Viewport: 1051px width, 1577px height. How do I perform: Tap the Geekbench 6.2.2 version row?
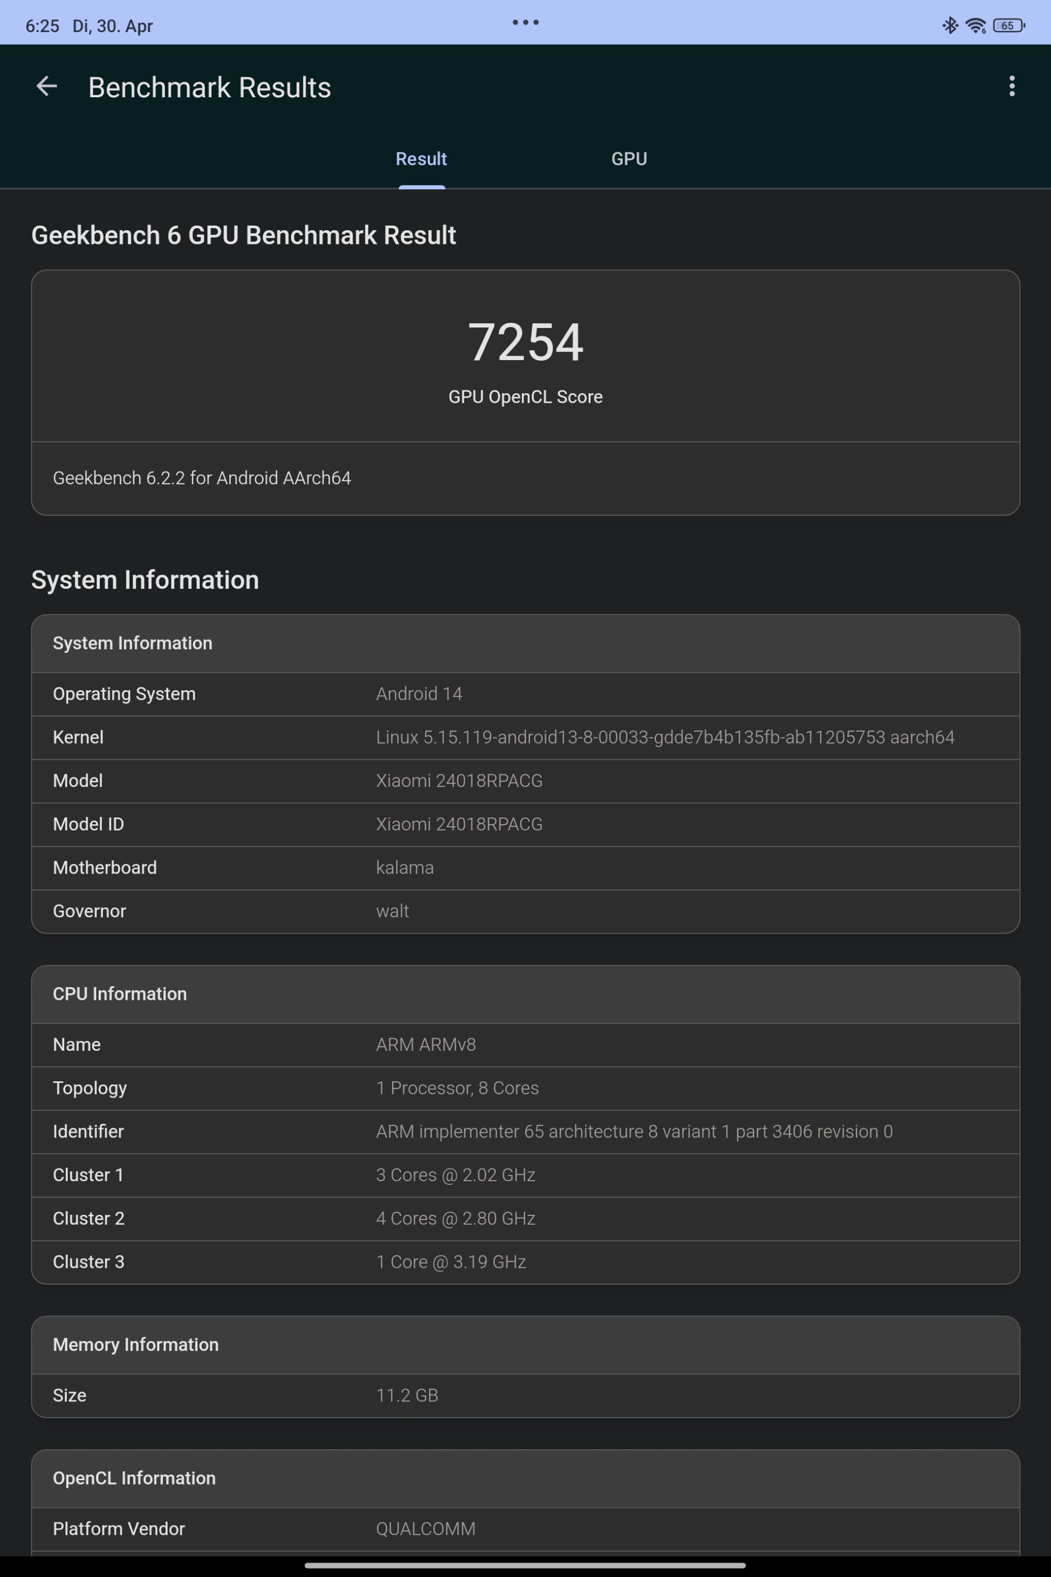pos(202,478)
